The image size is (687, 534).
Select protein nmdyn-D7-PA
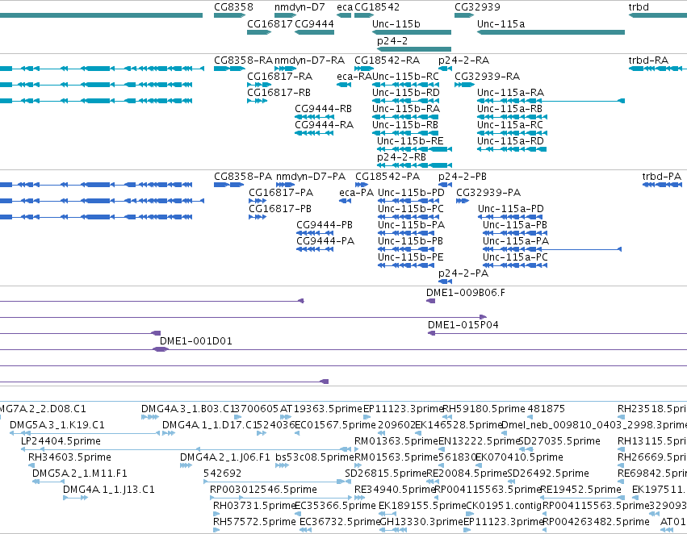[x=311, y=177]
